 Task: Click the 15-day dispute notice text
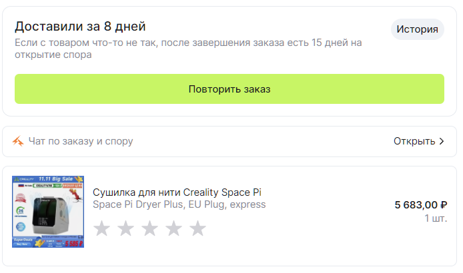point(188,49)
